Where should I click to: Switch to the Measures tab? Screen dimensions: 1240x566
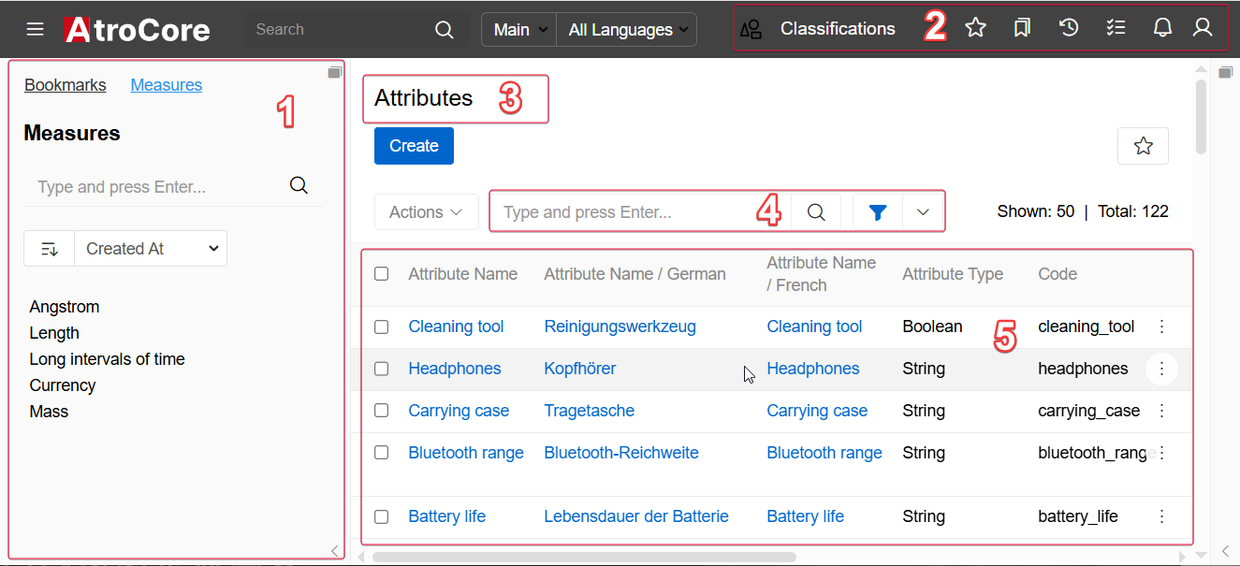click(x=167, y=85)
